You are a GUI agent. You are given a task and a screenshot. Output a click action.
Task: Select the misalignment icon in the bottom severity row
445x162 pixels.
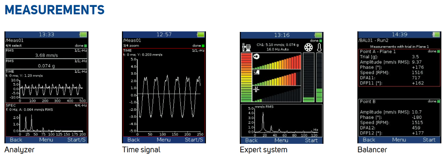[256, 89]
